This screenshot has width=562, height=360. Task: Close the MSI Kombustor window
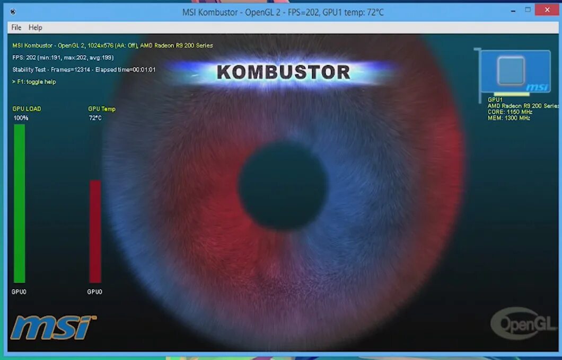click(547, 10)
